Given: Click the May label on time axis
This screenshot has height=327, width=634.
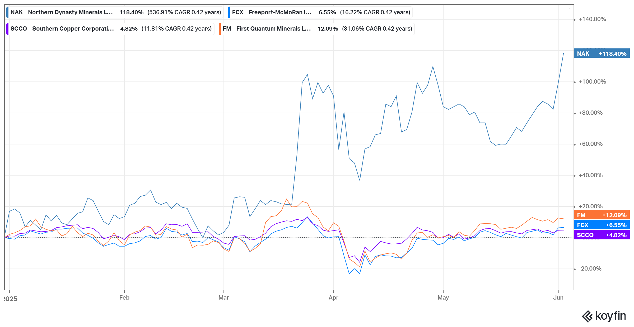Looking at the screenshot, I should pyautogui.click(x=443, y=298).
